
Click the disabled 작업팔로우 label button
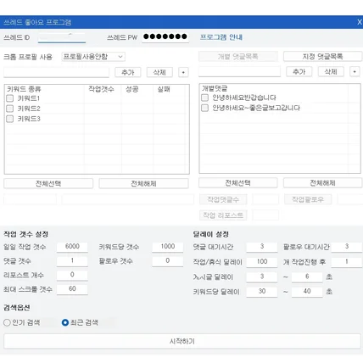(308, 199)
